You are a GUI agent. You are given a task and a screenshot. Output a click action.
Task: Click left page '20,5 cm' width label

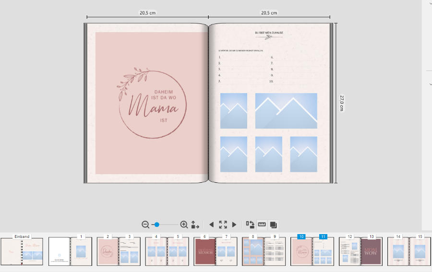(147, 12)
